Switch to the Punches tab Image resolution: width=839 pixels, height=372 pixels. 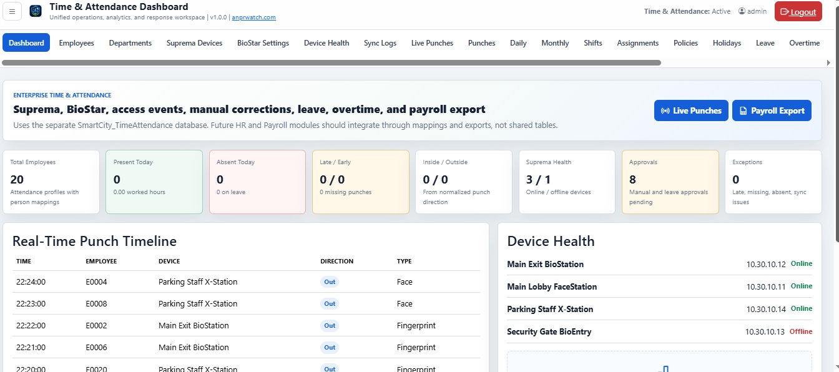(482, 43)
